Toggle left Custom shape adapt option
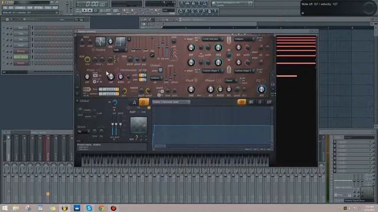 [x=189, y=71]
